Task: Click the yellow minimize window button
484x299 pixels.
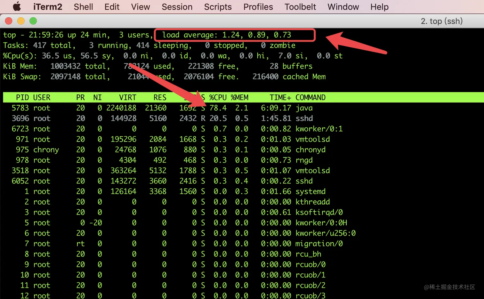Action: [21, 21]
